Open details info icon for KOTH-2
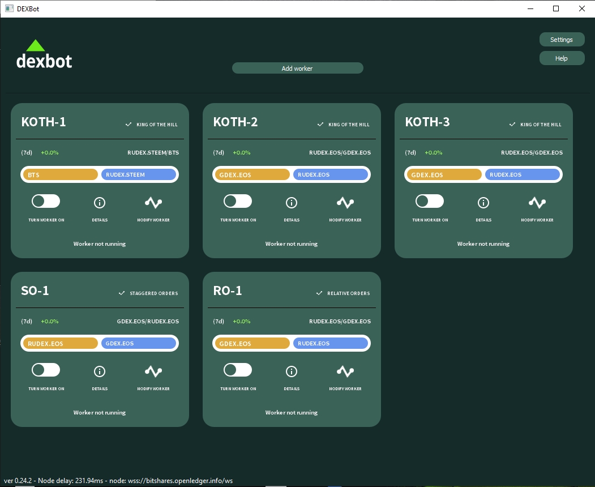This screenshot has width=595, height=487. 292,203
